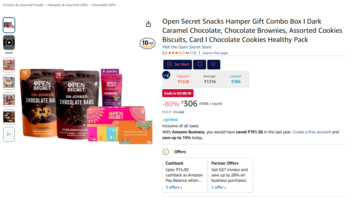The width and height of the screenshot is (350, 197).
Task: Select the first product image thumbnail
Action: (9, 25)
